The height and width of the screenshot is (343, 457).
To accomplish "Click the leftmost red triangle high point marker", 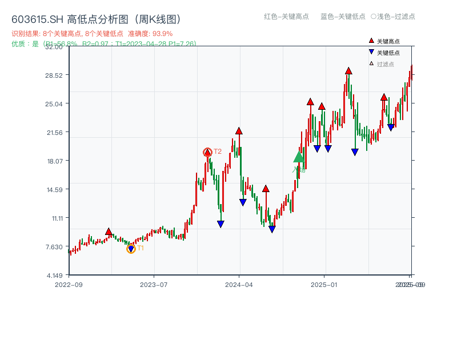I will click(108, 230).
